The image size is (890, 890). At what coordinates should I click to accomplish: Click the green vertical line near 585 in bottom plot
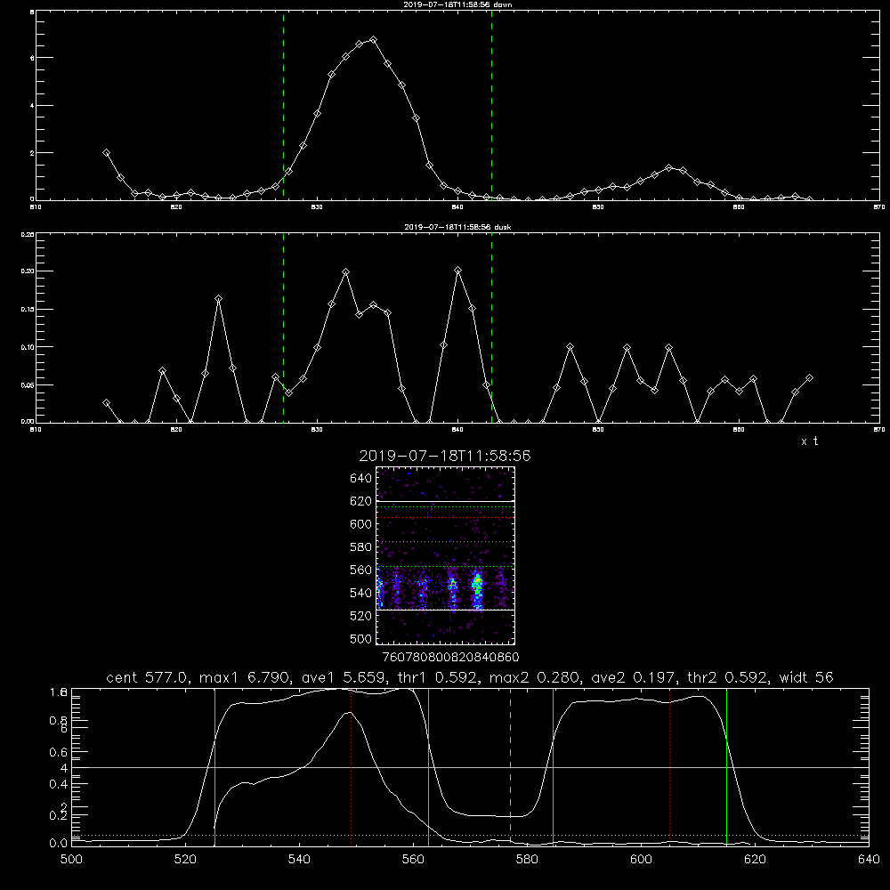(x=553, y=766)
